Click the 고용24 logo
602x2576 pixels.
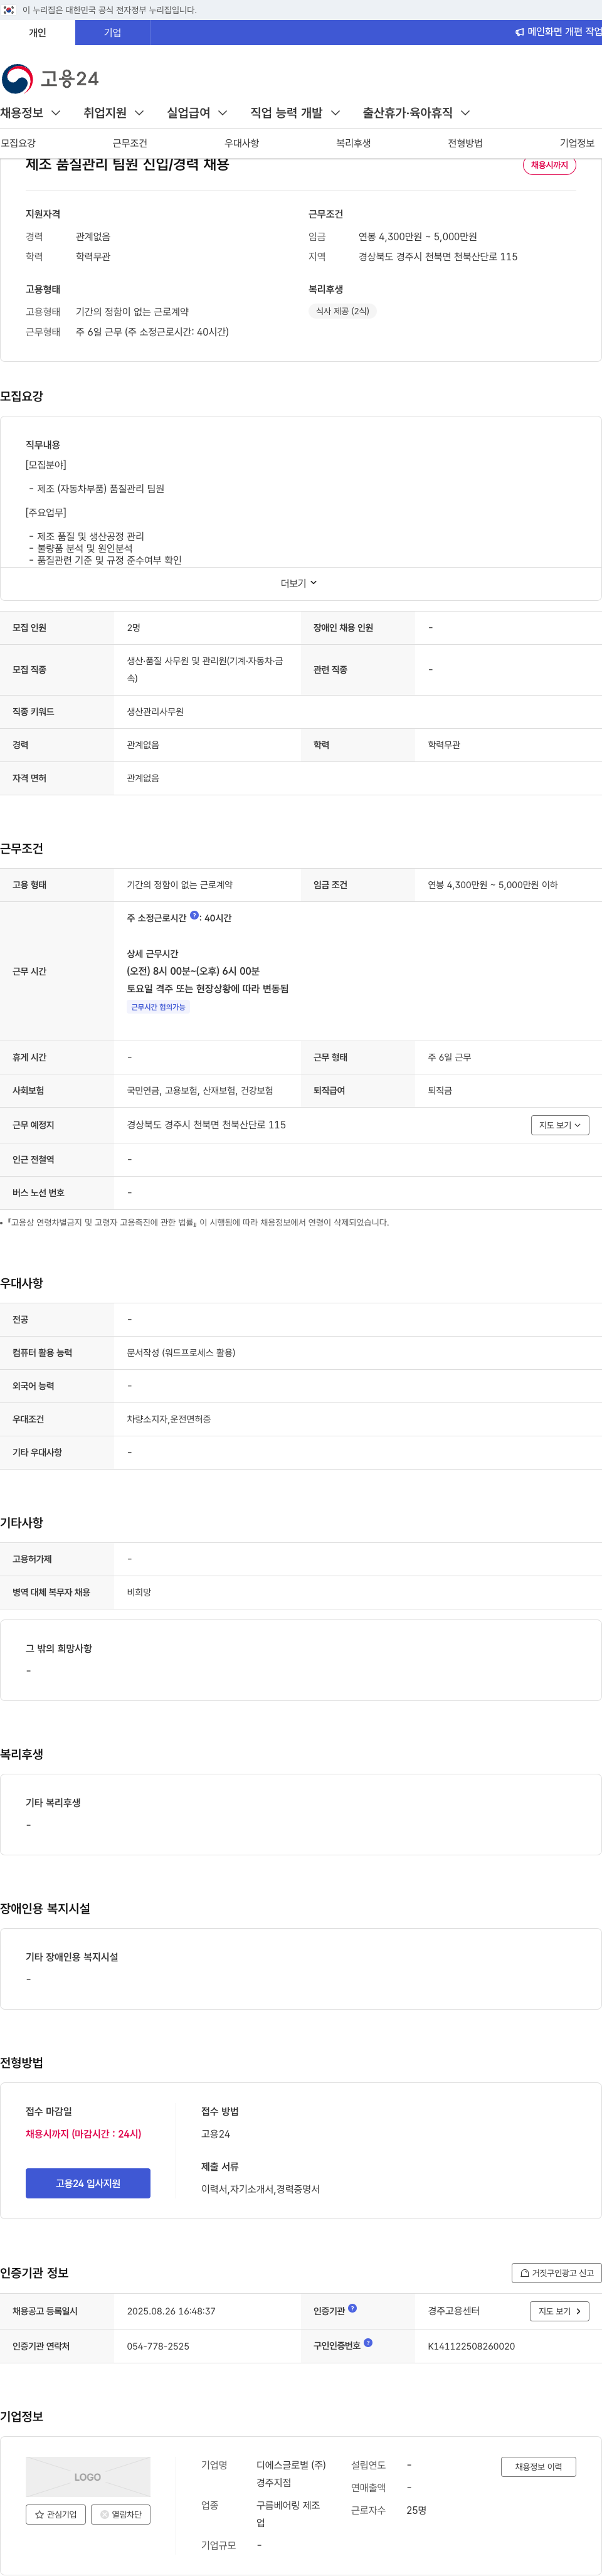[50, 78]
